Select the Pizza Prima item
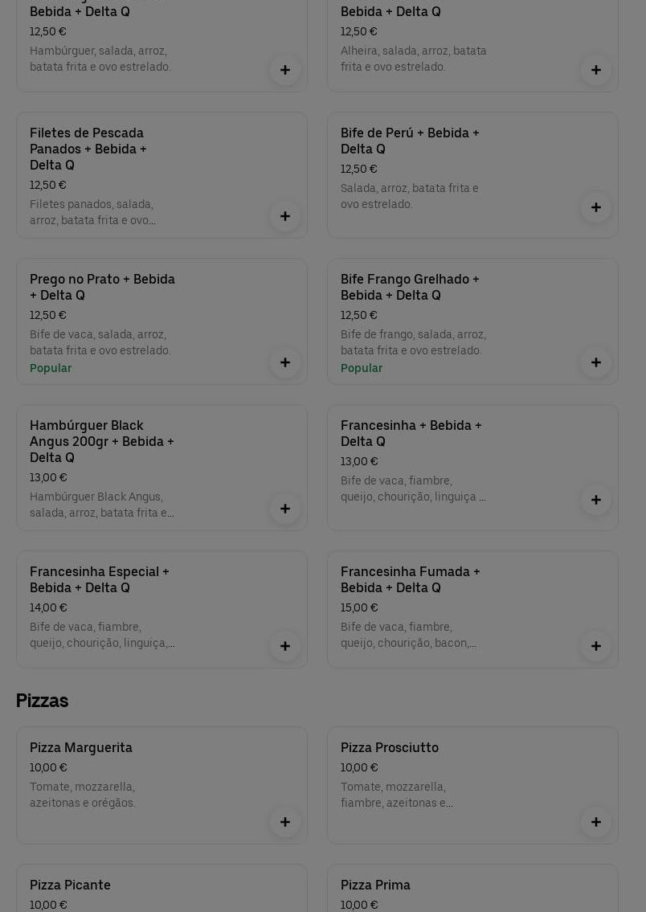Viewport: 646px width, 912px height. 375,885
